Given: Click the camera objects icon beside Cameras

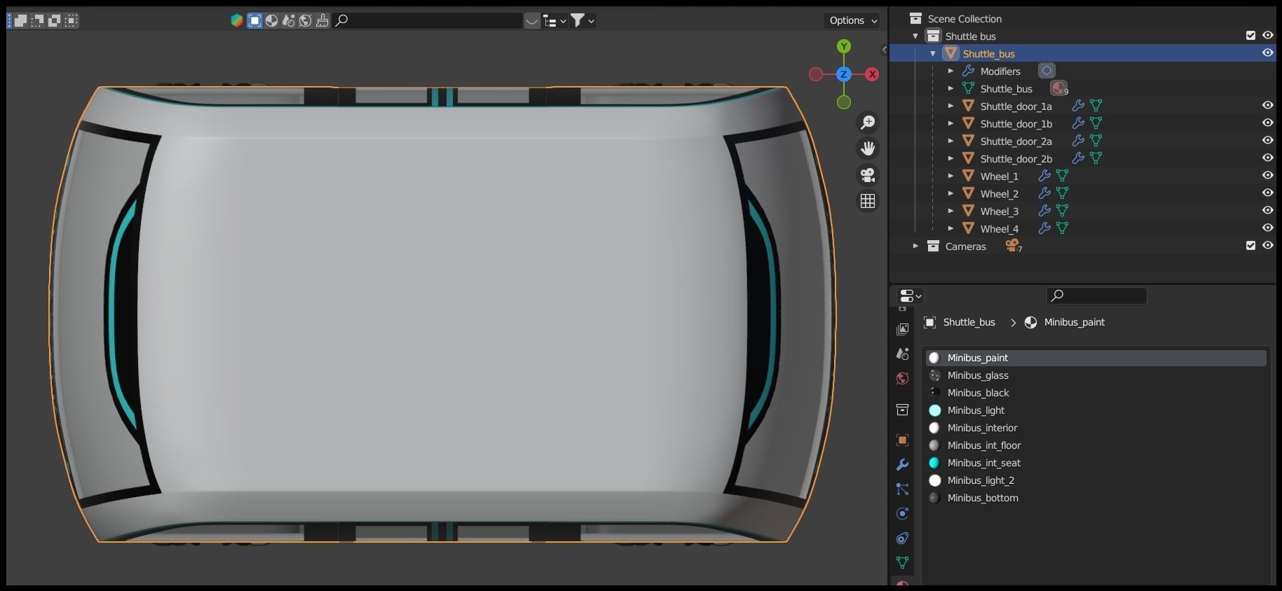Looking at the screenshot, I should [1013, 246].
